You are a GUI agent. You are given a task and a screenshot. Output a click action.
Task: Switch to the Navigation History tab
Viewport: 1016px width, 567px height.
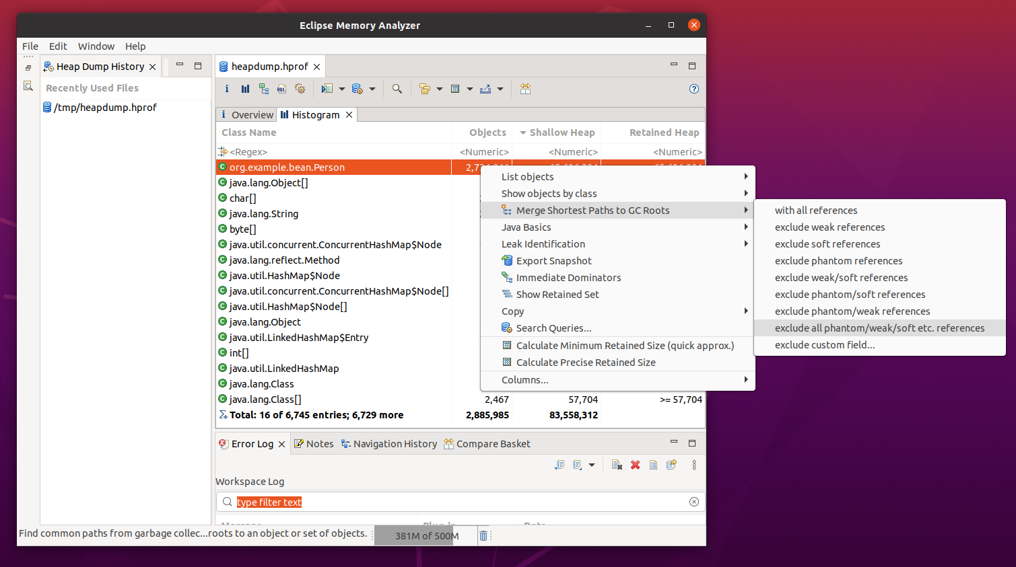[389, 444]
